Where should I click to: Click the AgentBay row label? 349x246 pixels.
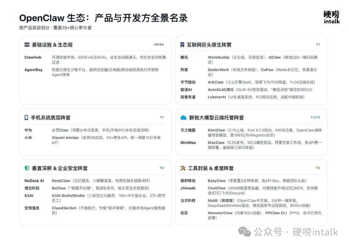coord(34,70)
